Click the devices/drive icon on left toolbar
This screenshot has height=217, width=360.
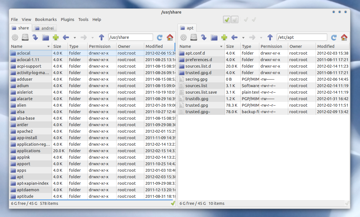point(25,37)
